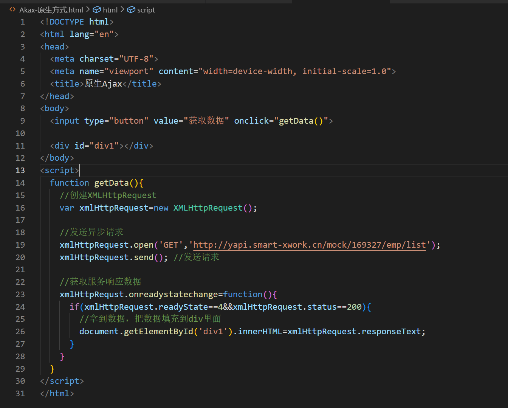Click 'onreadystatechange' on line 23

[x=173, y=295]
